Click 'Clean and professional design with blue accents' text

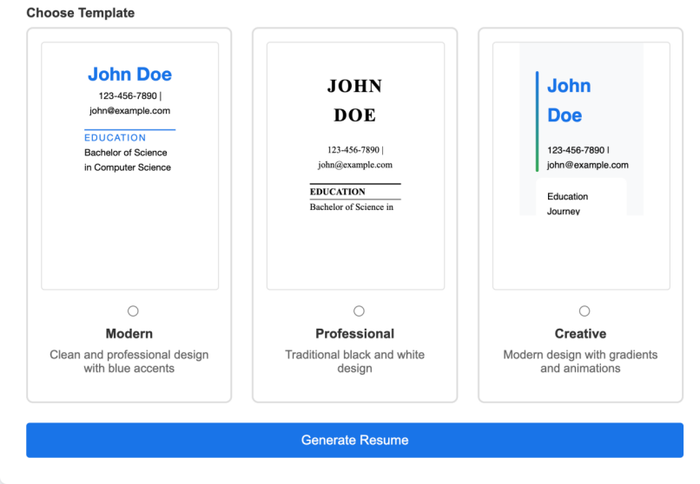129,362
